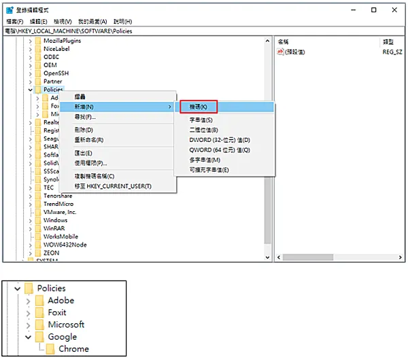The image size is (408, 358).
Task: Collapse the Google key in lower tree image
Action: pyautogui.click(x=28, y=337)
